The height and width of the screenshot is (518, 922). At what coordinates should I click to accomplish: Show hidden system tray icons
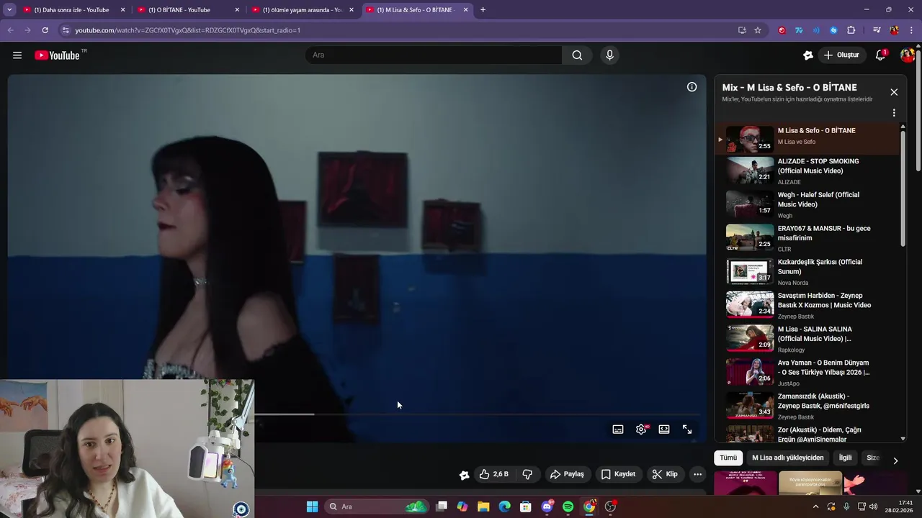815,506
